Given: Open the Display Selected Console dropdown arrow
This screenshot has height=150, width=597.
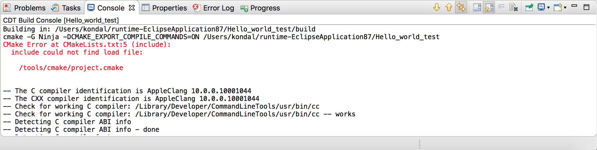Looking at the screenshot, I should [548, 8].
